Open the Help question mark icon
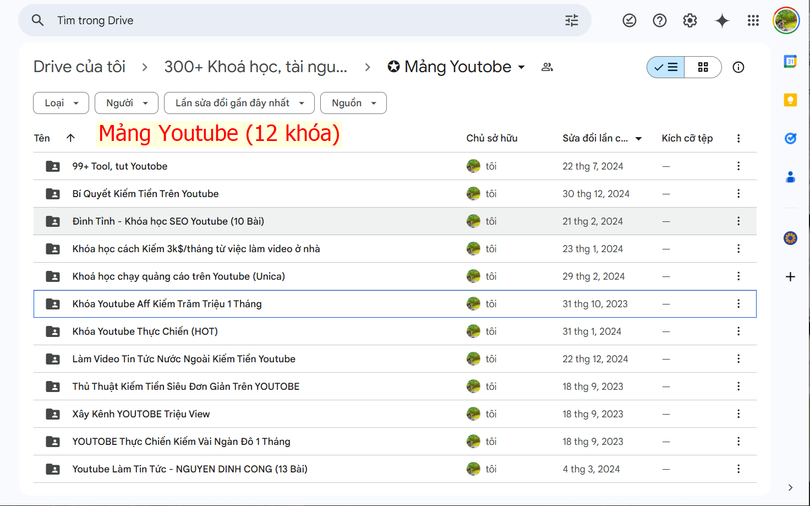The image size is (810, 506). (660, 20)
